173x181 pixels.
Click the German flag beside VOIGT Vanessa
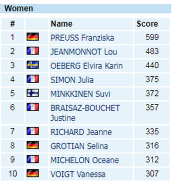(33, 173)
